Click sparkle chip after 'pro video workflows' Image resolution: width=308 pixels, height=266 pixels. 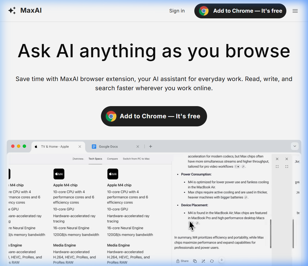[x=243, y=167]
